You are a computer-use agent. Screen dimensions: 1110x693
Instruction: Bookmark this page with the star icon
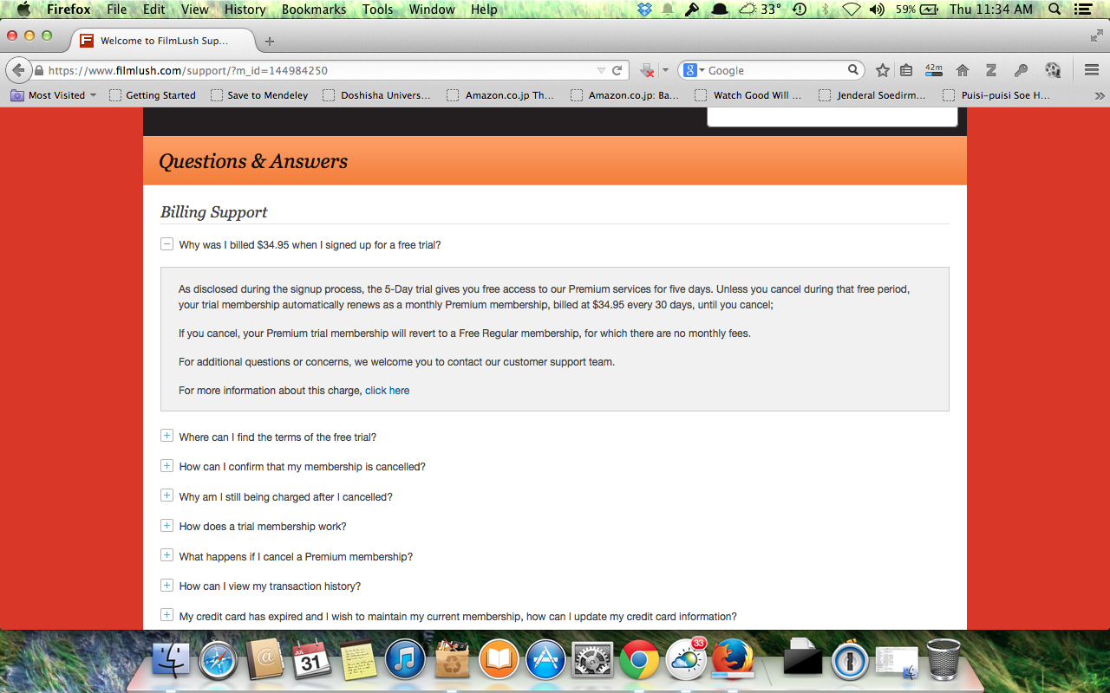(x=883, y=71)
